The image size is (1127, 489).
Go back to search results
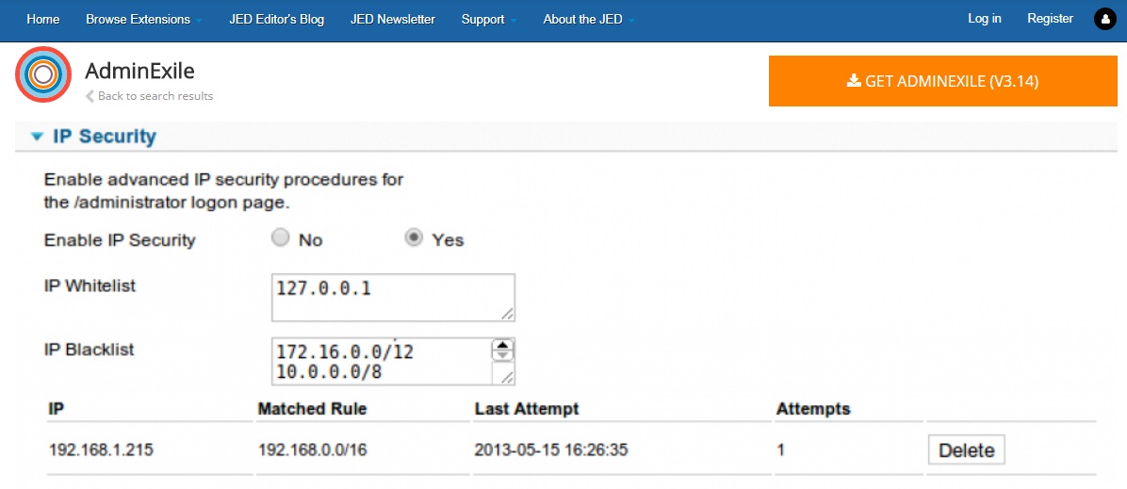point(149,96)
